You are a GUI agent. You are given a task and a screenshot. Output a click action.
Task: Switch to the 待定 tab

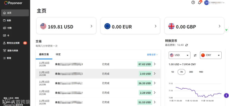(58, 54)
